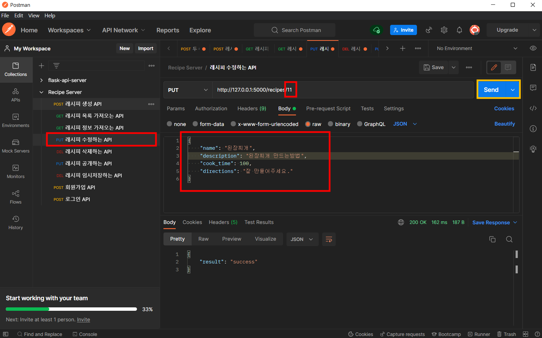Screen dimensions: 542x338
Task: Copy the response body
Action: (492, 239)
